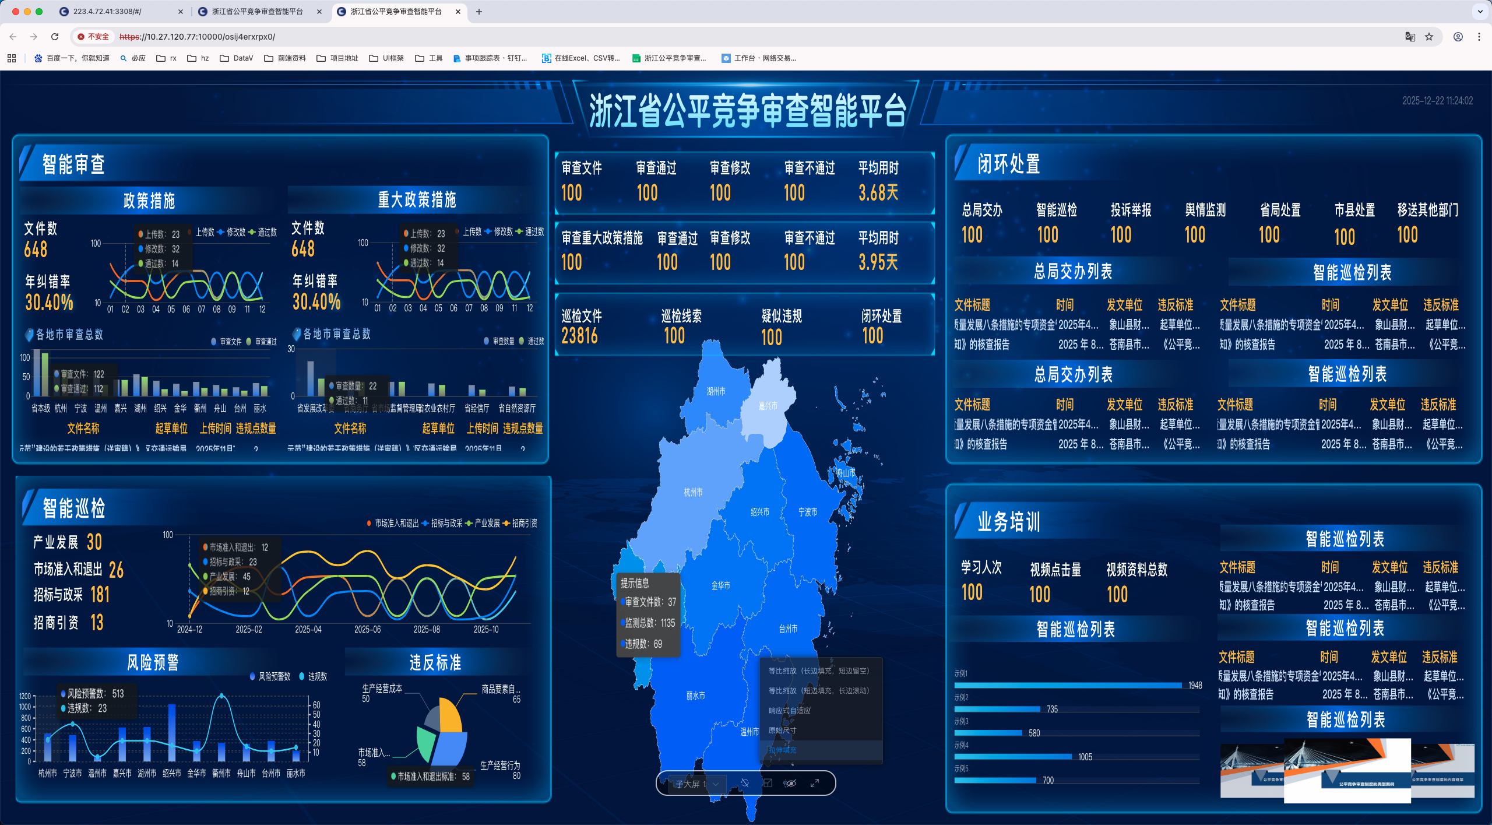Click the translate page icon in the address bar
1492x825 pixels.
[1410, 37]
